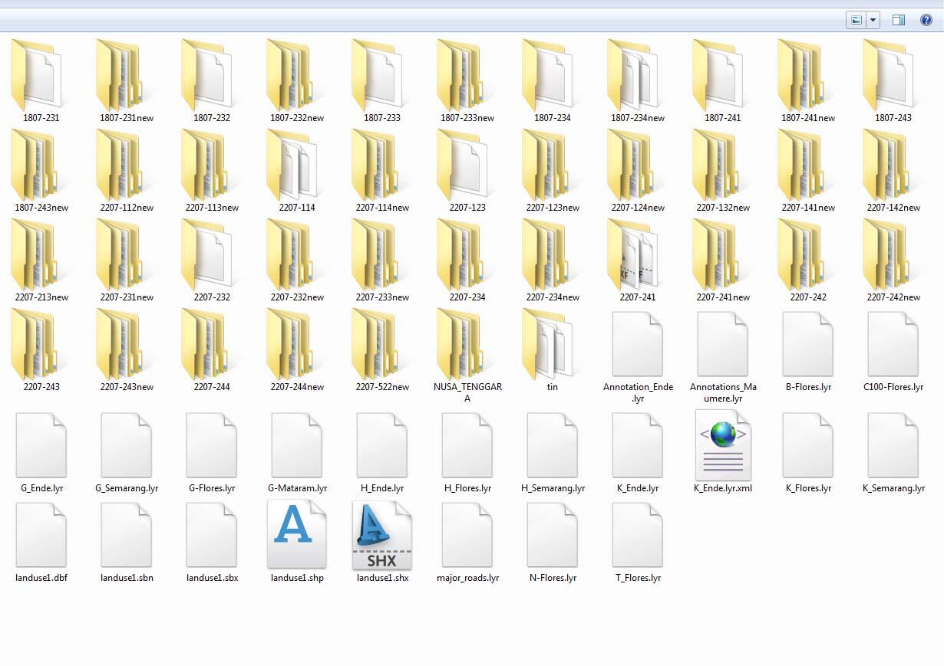Viewport: 944px width, 666px height.
Task: Click the K_Ende.lyr file name
Action: pyautogui.click(x=638, y=488)
